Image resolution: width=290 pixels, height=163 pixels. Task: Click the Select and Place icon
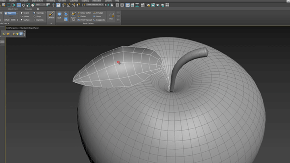(33, 5)
